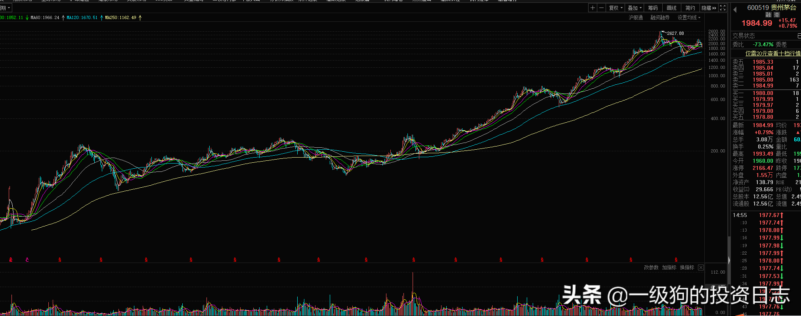Click the plus zoom-in chart icon
This screenshot has height=316, width=801.
pyautogui.click(x=593, y=8)
